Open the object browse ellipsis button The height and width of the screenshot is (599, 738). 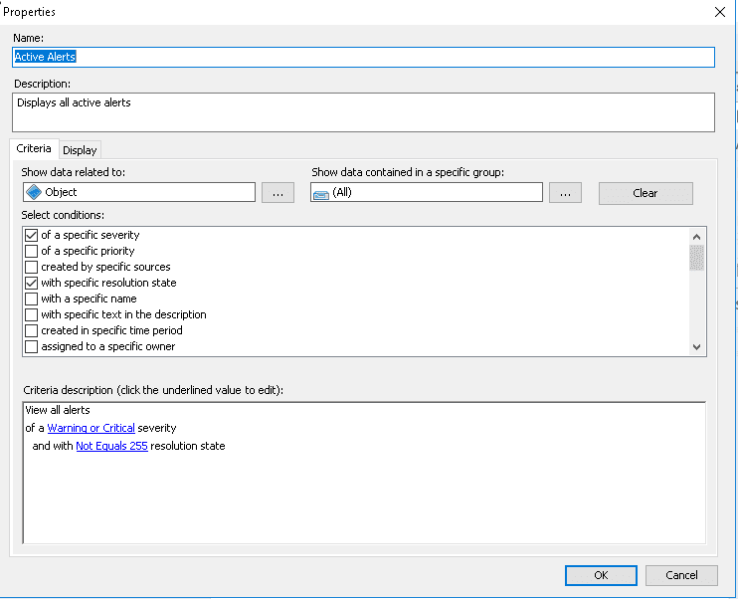277,193
